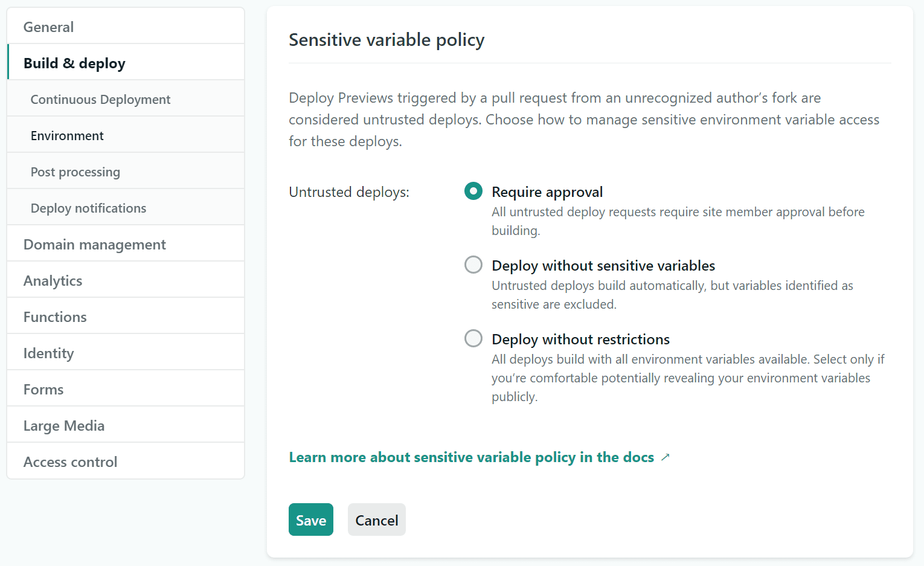Navigate to Access control settings
Screen dimensions: 924x566
click(70, 462)
